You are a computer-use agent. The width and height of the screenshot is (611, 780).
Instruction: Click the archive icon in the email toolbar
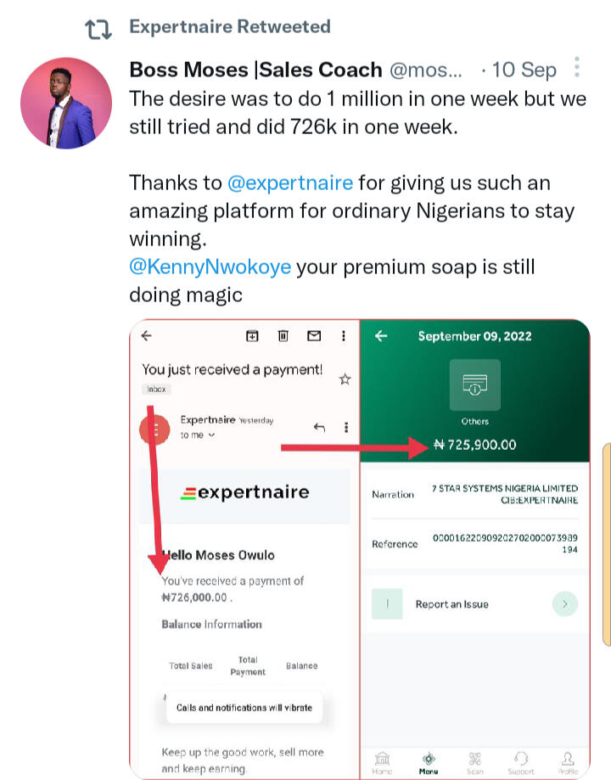(252, 336)
